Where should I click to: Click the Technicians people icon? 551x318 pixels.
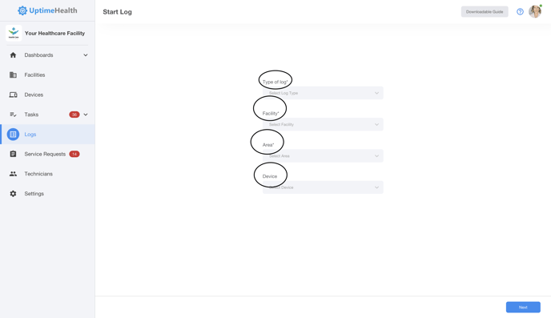13,174
